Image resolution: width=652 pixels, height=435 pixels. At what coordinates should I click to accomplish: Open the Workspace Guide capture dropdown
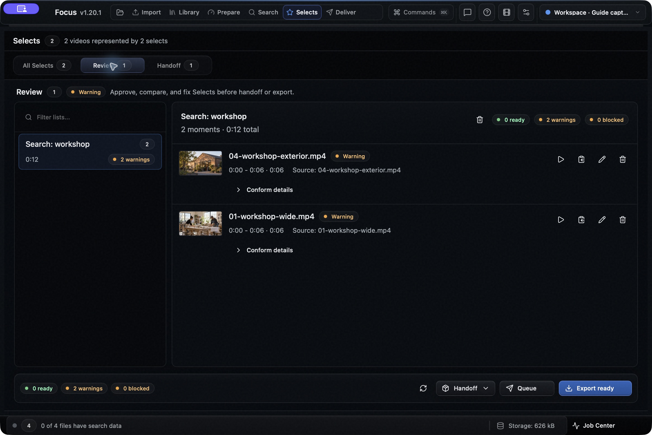point(593,12)
